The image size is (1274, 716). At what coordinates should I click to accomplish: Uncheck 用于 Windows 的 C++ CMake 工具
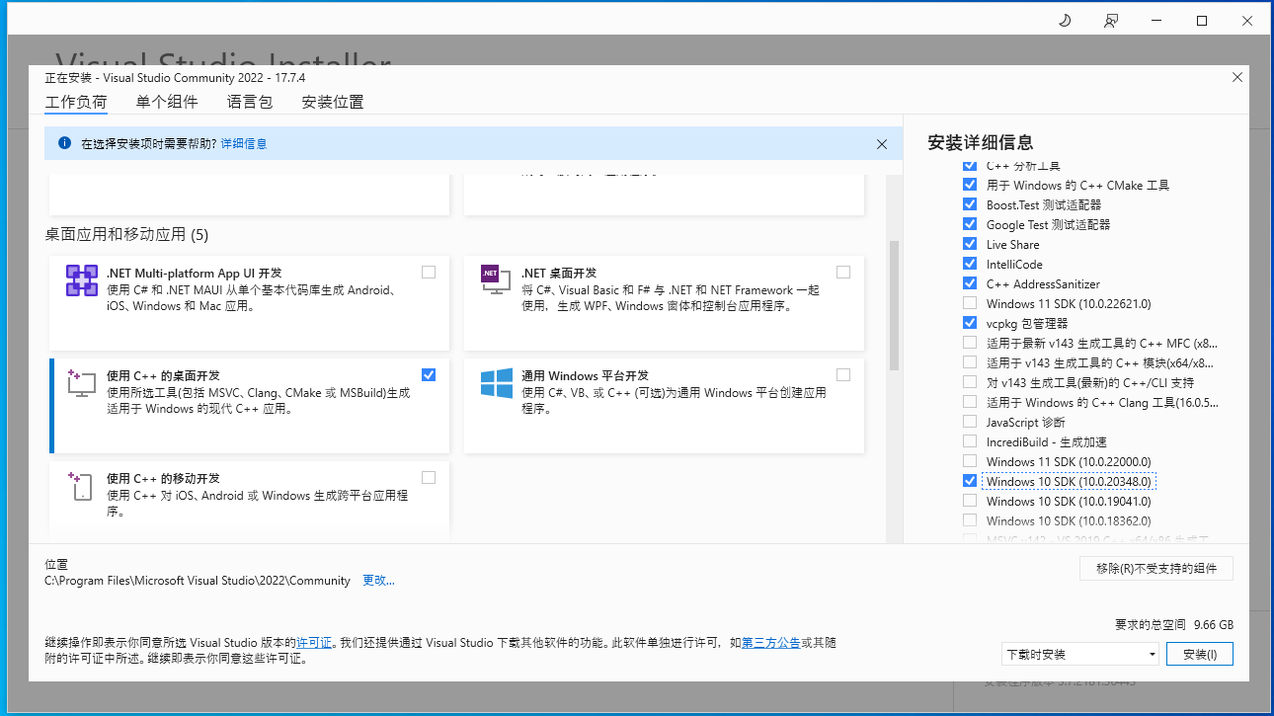[969, 185]
